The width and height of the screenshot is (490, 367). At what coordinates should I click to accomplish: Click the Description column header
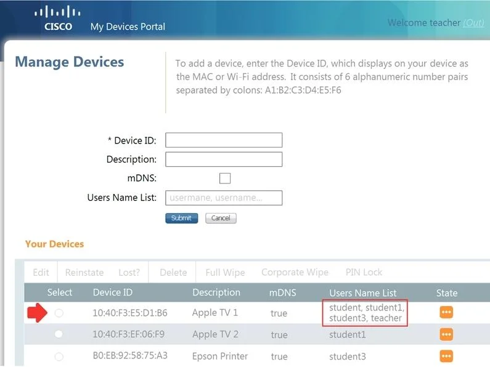pos(216,292)
